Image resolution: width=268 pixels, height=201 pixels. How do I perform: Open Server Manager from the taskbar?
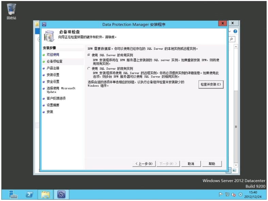(x=13, y=195)
